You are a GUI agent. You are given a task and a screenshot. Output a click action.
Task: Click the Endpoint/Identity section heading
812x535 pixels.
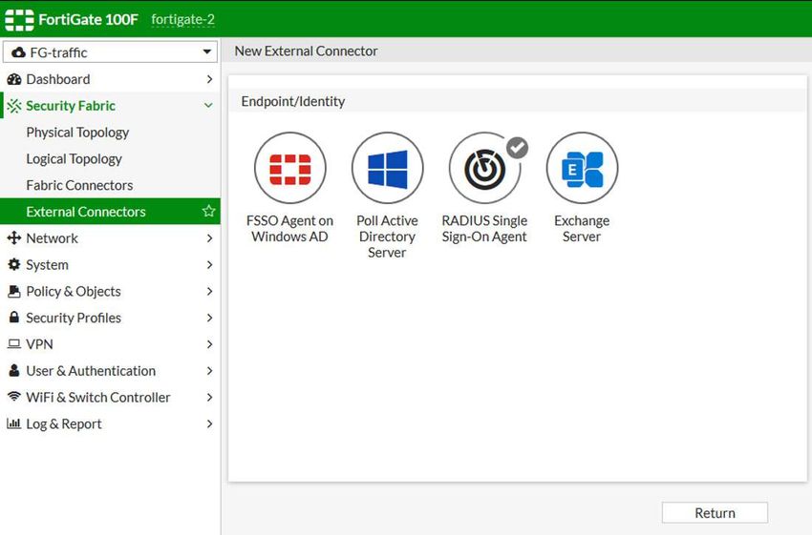pos(293,101)
